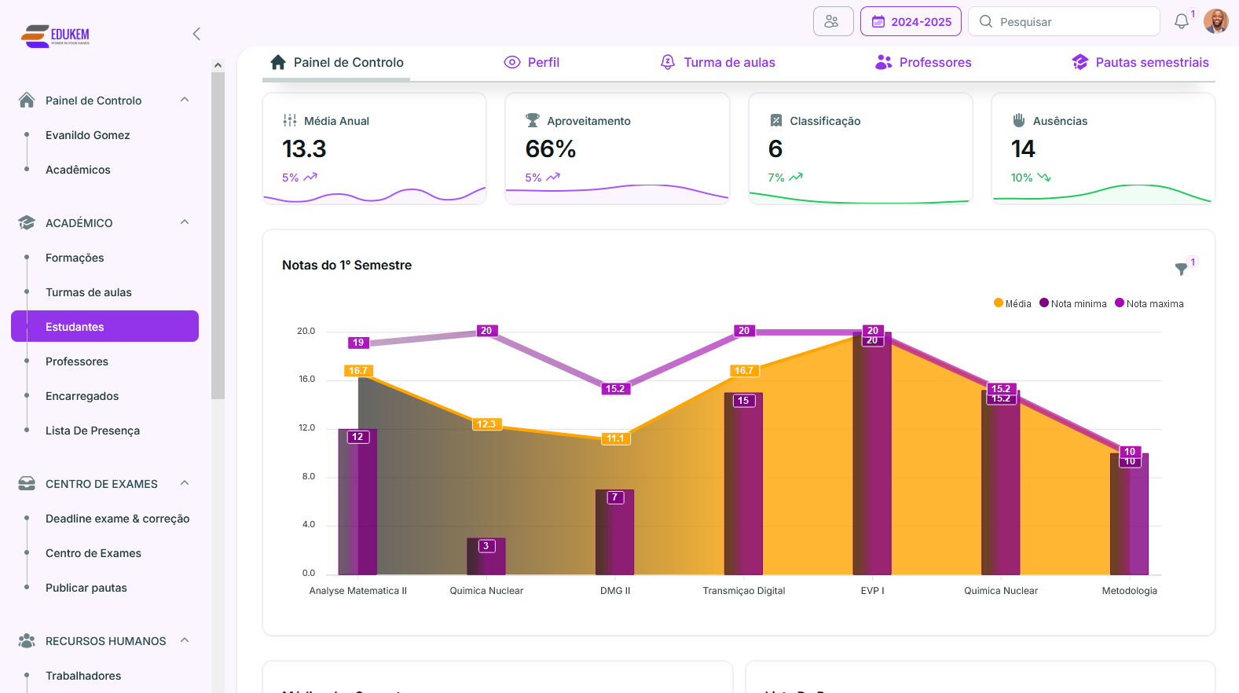
Task: Click the sidebar vertical scrollbar thumb
Action: point(218,236)
